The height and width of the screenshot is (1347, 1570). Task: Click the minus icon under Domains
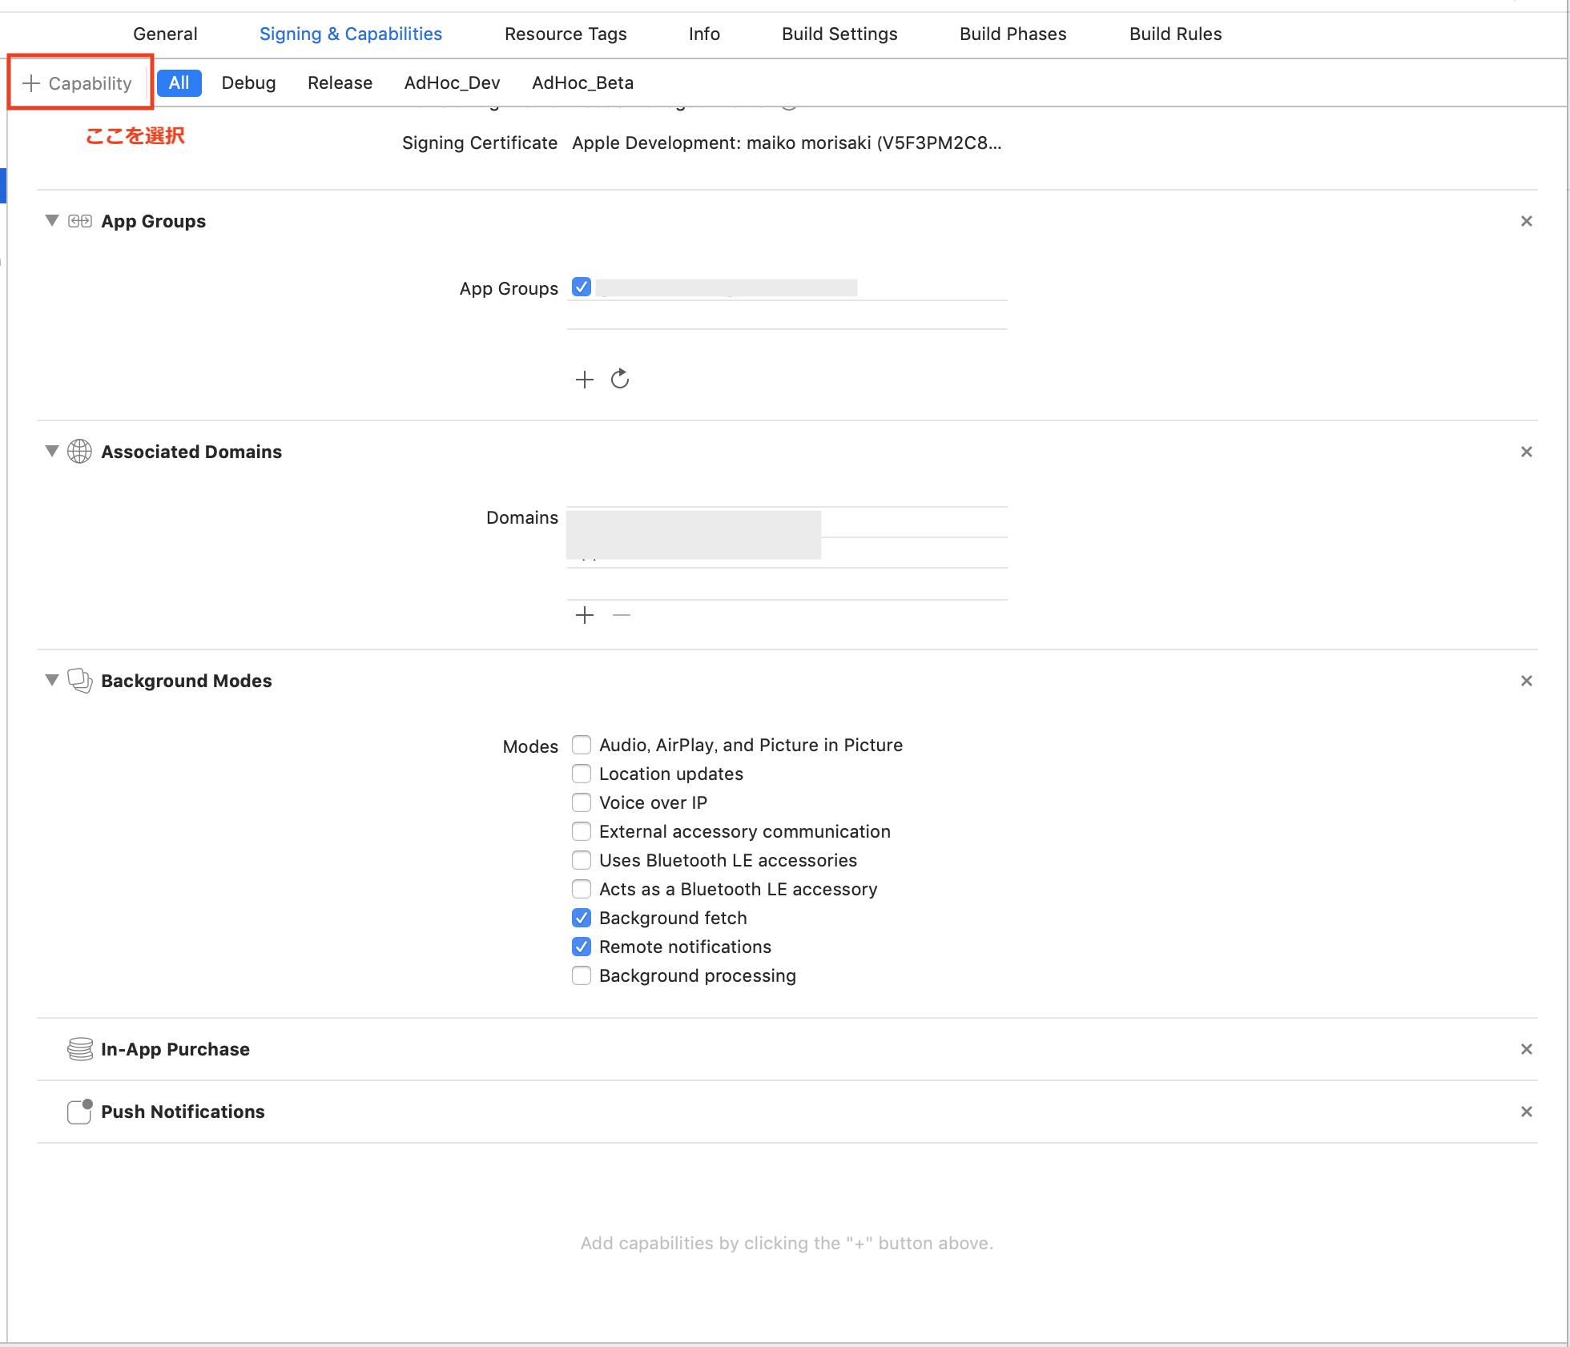622,615
